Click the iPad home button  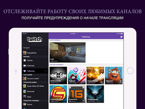pyautogui.click(x=130, y=71)
